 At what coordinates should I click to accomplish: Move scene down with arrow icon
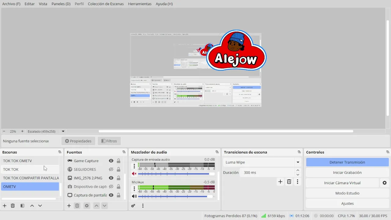click(40, 206)
